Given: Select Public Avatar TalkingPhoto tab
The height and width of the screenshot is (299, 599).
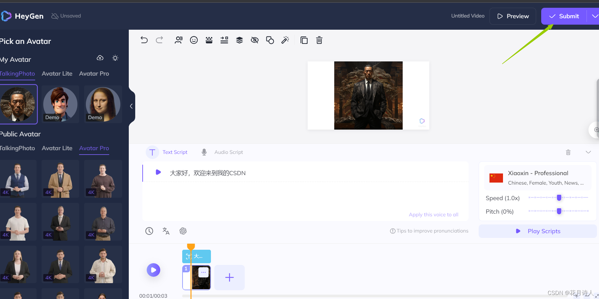Looking at the screenshot, I should click(17, 148).
